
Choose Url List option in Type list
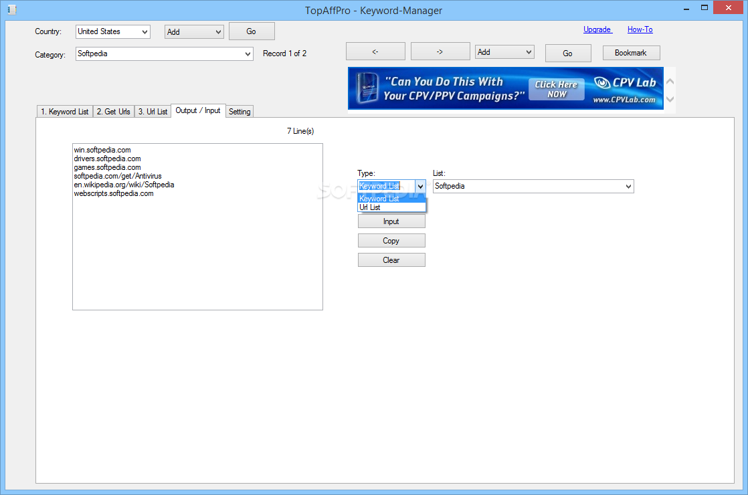tap(391, 207)
